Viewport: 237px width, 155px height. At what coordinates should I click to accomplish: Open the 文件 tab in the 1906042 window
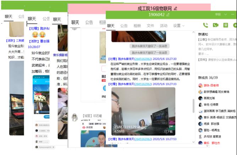[150, 26]
